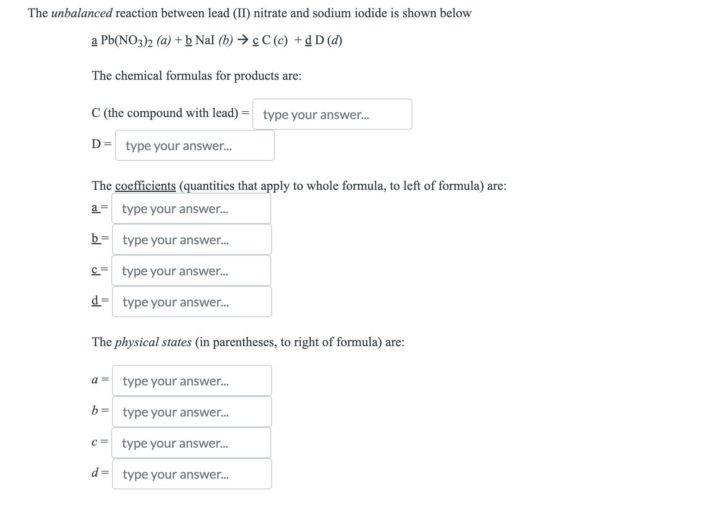Click the "chemical formulas for products" text line
716x509 pixels.
pyautogui.click(x=196, y=76)
